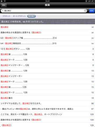Image resolution: width=95 pixels, height=127 pixels.
Task: Open 画像の明るさを意図的に変更する result page 109
Action: (47, 120)
